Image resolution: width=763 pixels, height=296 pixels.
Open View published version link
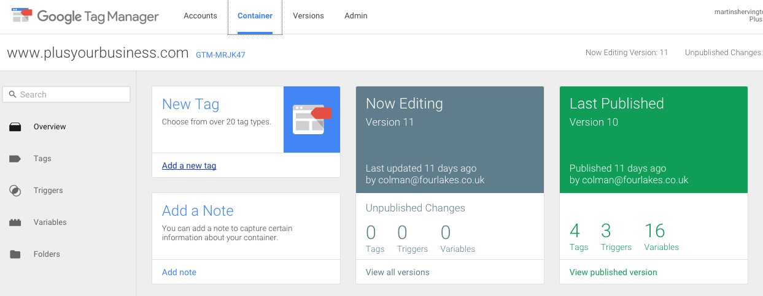[613, 272]
